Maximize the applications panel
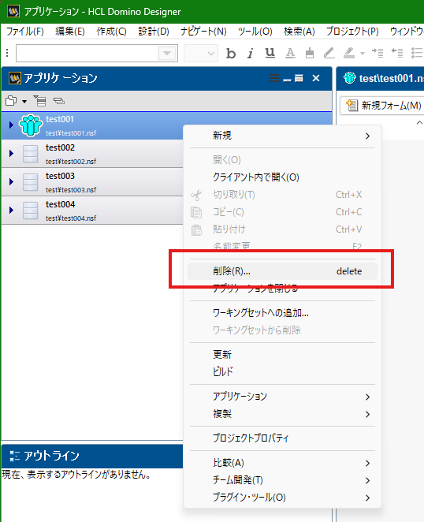This screenshot has height=522, width=424. (x=299, y=78)
